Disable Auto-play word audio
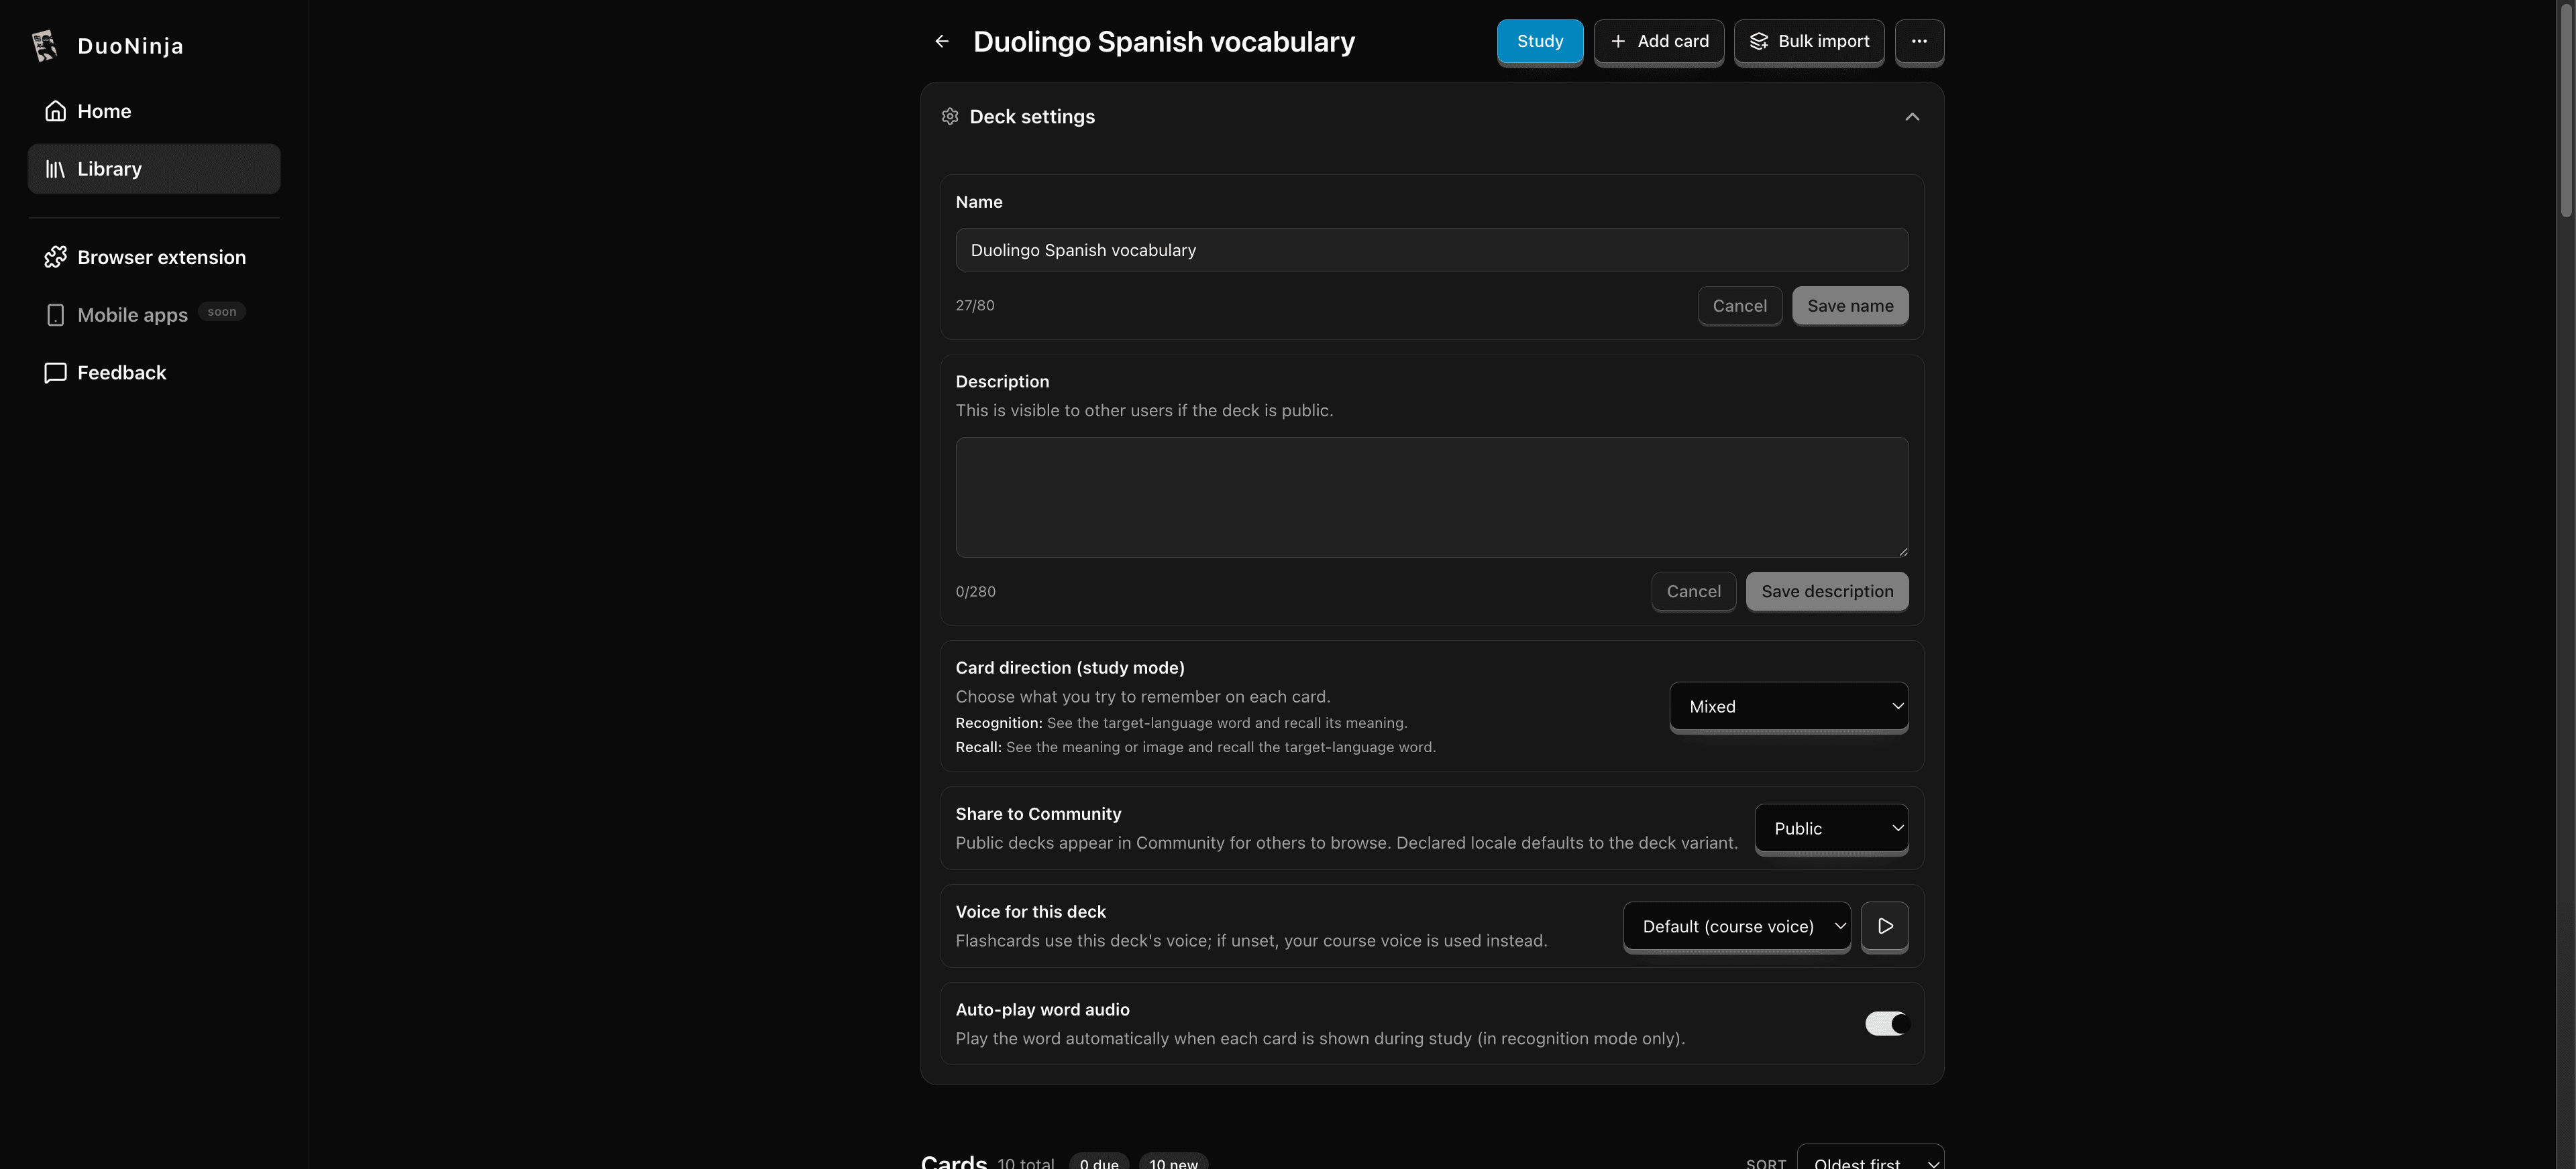Image resolution: width=2576 pixels, height=1169 pixels. tap(1886, 1023)
